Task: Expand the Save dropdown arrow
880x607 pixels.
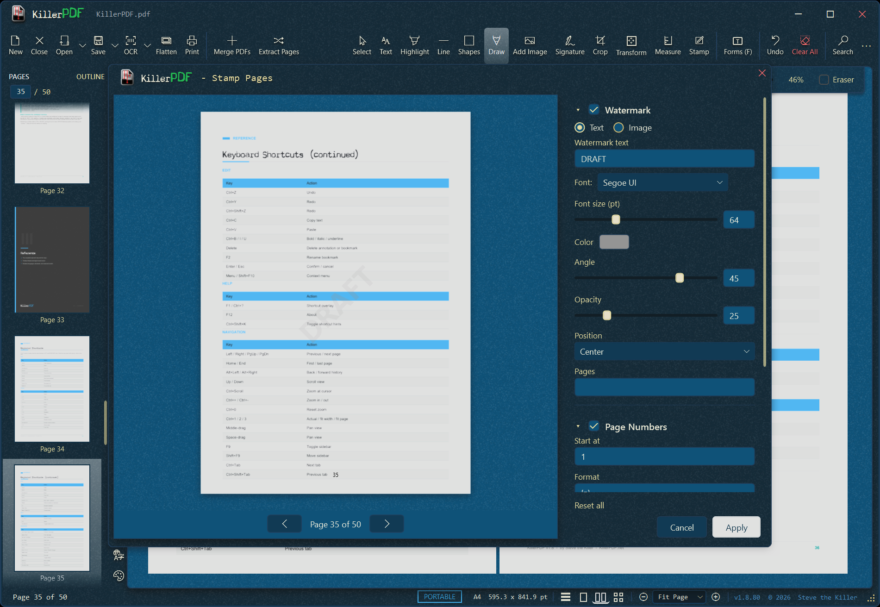Action: tap(115, 45)
